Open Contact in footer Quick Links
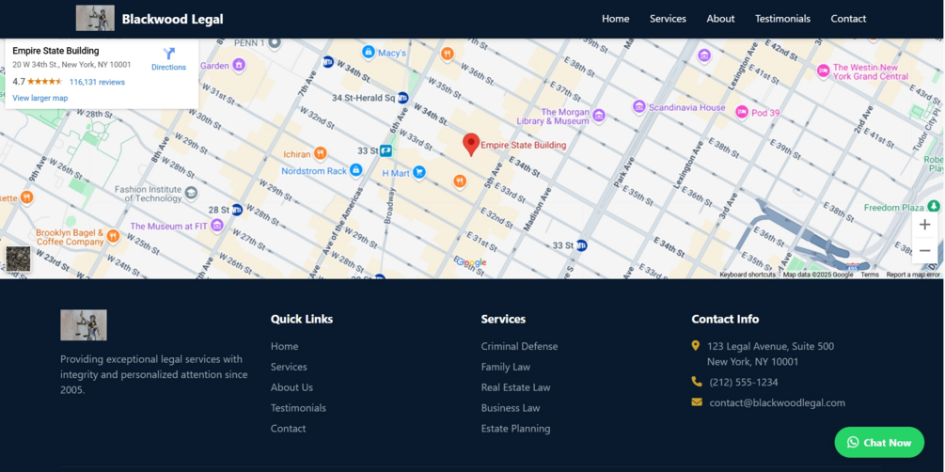The height and width of the screenshot is (472, 945). [288, 428]
